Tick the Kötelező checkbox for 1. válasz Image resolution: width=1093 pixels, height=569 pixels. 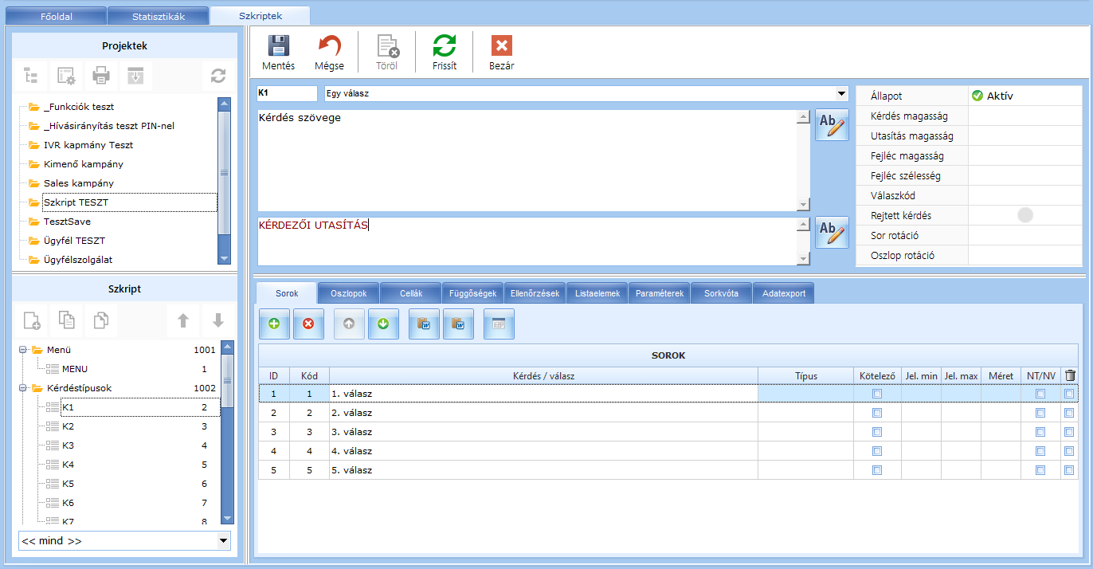tap(877, 394)
